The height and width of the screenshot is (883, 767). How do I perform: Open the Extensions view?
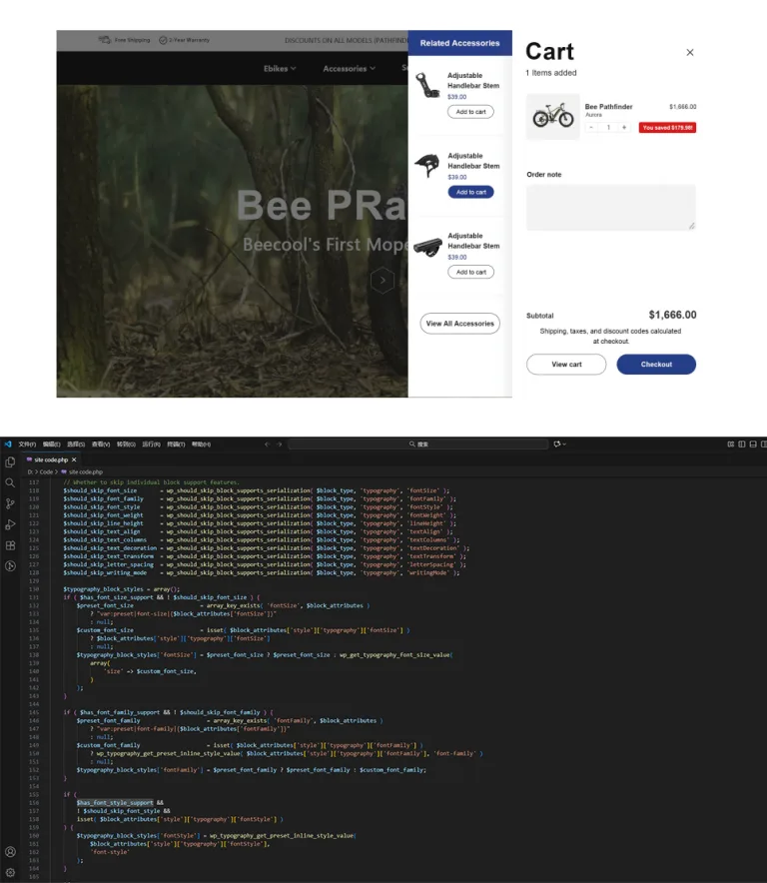point(10,545)
